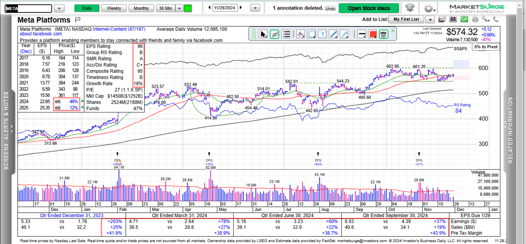
Task: Click in the META ticker symbol field
Action: click(x=28, y=8)
